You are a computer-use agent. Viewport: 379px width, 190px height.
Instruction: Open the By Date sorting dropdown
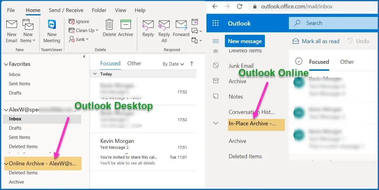(x=173, y=64)
